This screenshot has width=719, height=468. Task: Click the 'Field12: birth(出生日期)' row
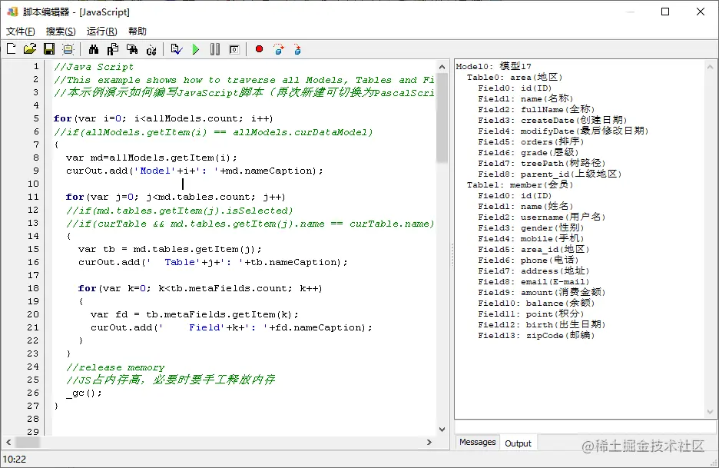click(542, 324)
